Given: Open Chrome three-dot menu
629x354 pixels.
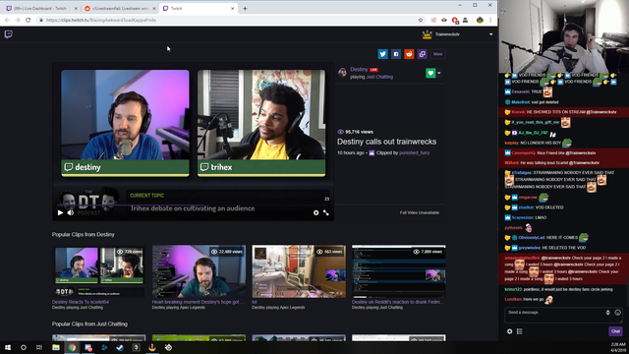Looking at the screenshot, I should [490, 20].
